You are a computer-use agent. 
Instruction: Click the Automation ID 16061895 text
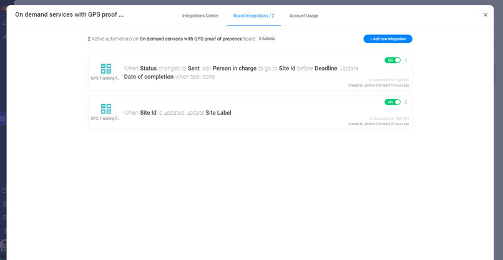[389, 118]
